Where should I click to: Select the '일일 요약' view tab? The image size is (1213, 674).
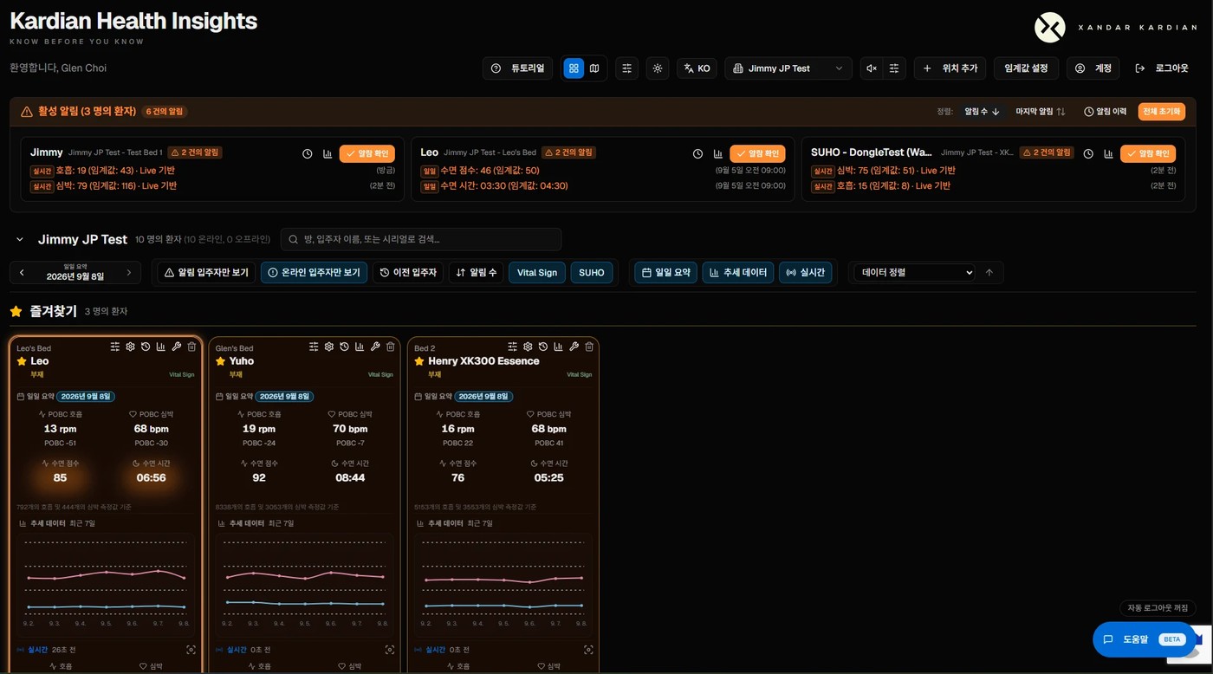(665, 272)
